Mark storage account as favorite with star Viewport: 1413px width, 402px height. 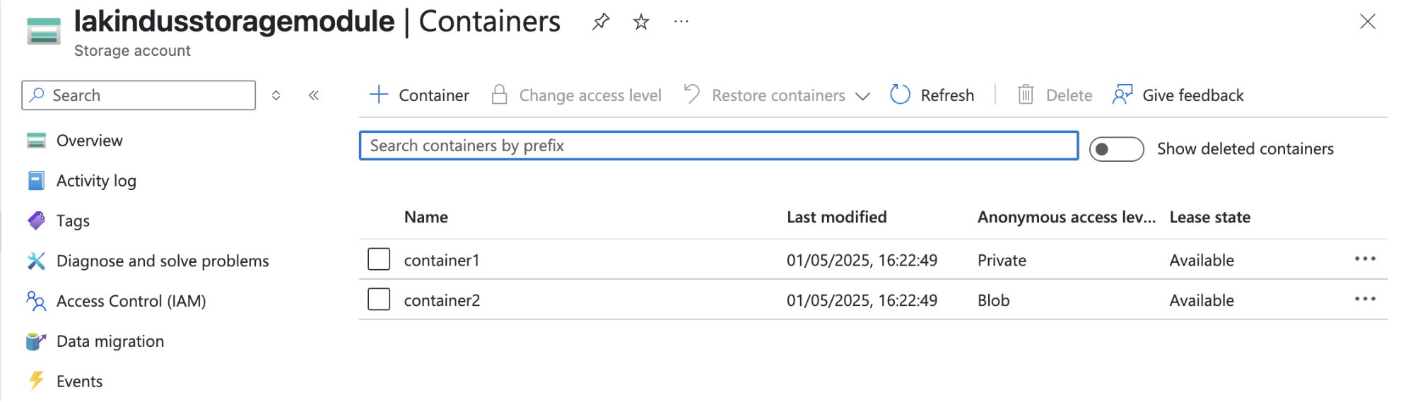(x=641, y=22)
